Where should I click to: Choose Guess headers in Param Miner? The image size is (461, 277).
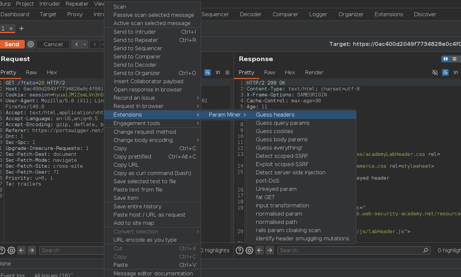point(301,115)
